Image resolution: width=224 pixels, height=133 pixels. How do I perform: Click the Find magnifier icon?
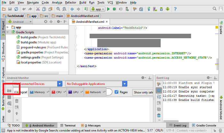coord(58,9)
